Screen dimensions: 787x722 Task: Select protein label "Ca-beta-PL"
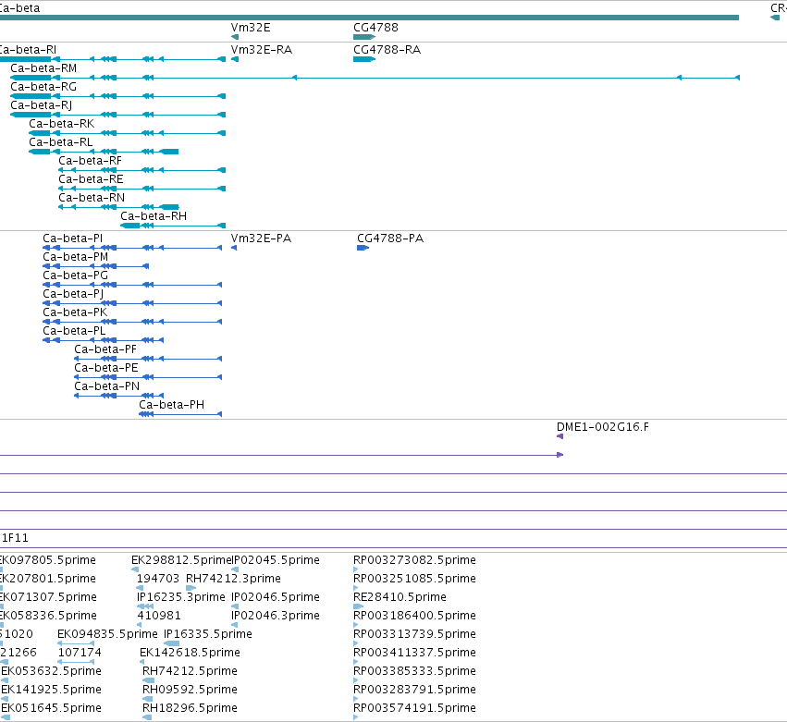pyautogui.click(x=74, y=331)
